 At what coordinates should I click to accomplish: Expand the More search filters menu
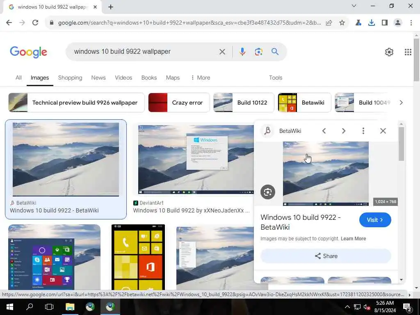point(200,78)
